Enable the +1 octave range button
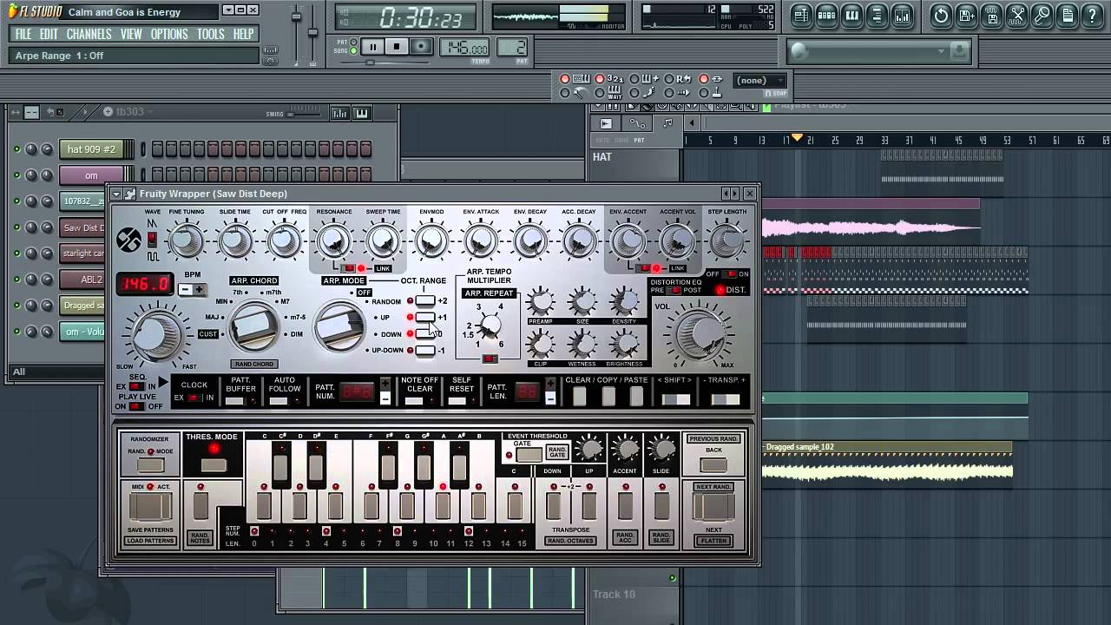1111x625 pixels. click(424, 318)
